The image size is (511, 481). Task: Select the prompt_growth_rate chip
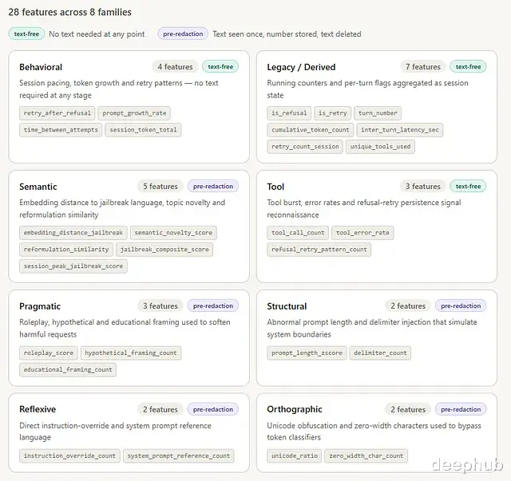coord(135,113)
